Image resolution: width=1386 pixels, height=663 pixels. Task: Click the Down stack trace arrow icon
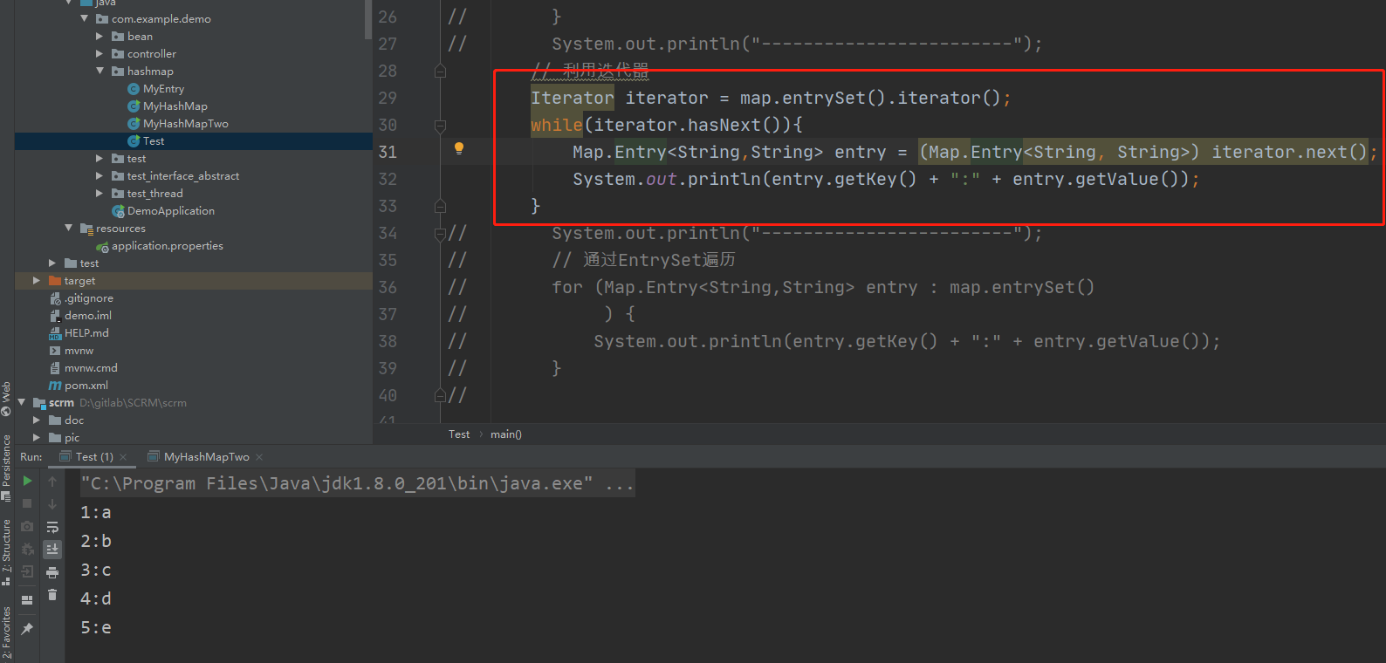pyautogui.click(x=52, y=504)
